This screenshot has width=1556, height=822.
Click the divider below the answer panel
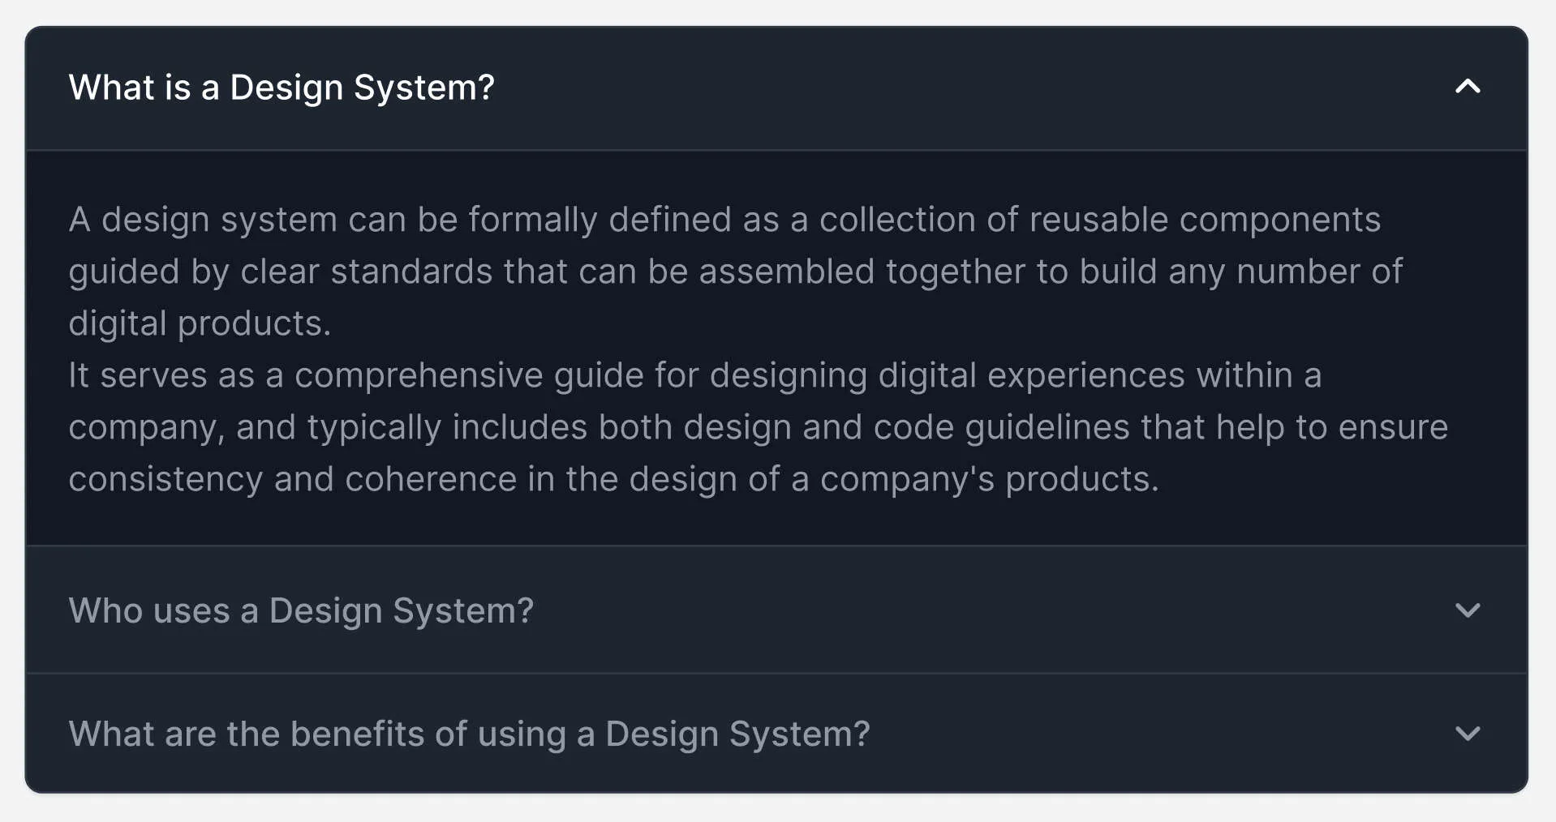(x=778, y=547)
